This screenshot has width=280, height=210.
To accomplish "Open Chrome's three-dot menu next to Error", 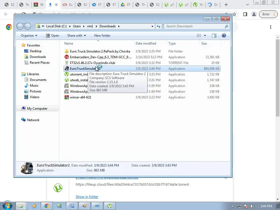I will point(274,14).
